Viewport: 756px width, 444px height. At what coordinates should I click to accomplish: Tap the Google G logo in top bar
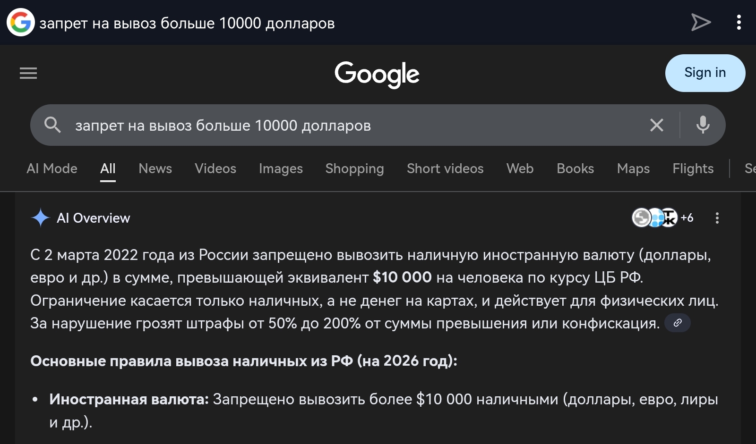(21, 22)
